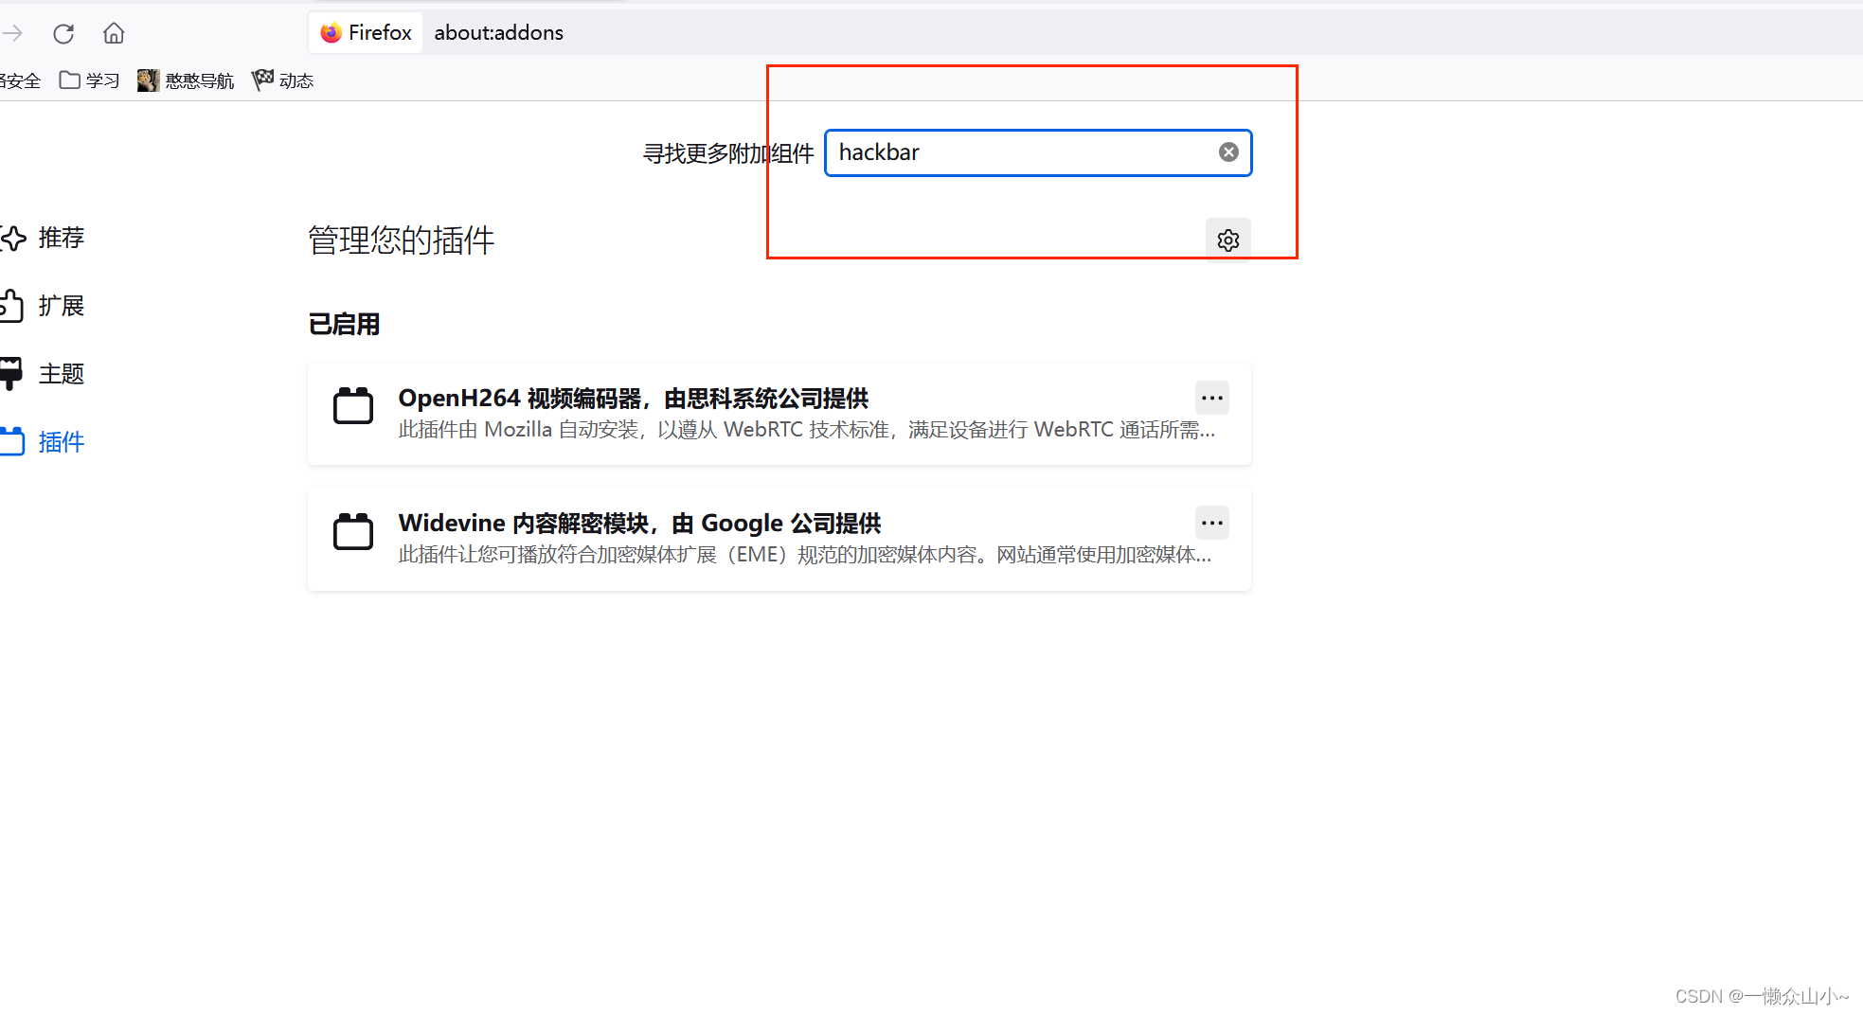1863x1014 pixels.
Task: Open the Widevine plugin options menu
Action: tap(1211, 522)
